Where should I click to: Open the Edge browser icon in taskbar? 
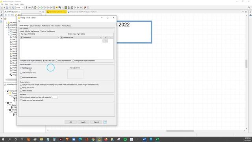pyautogui.click(x=80, y=139)
